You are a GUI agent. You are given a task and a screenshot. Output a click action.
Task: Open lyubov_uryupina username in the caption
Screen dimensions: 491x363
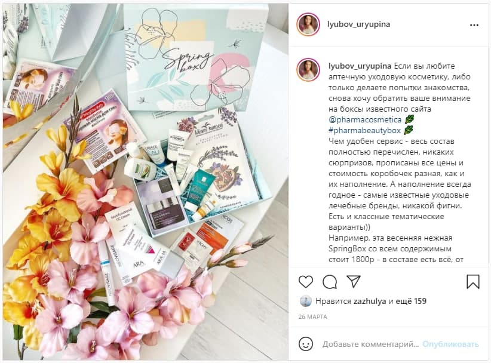coord(360,66)
